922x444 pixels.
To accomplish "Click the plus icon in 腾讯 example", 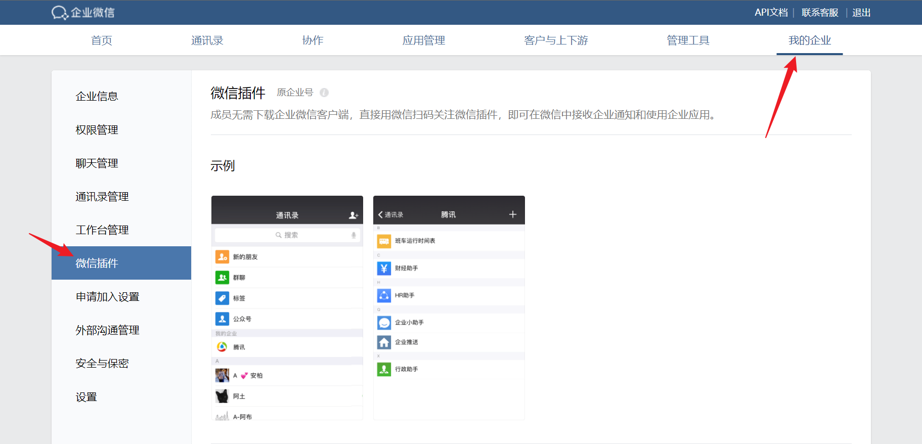I will pyautogui.click(x=512, y=214).
